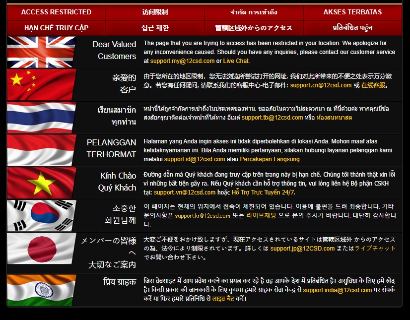Image resolution: width=410 pixels, height=320 pixels.
Task: Click the South Korea flag image
Action: point(41,215)
